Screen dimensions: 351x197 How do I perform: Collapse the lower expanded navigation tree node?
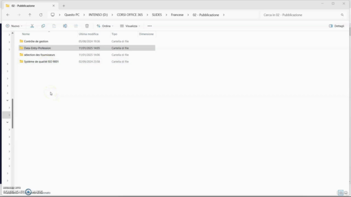(7, 122)
